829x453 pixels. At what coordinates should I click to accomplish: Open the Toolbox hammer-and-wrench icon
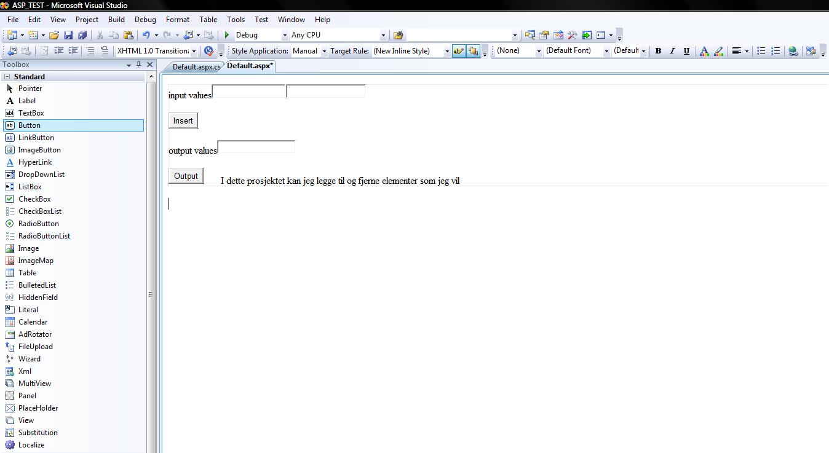(x=573, y=35)
